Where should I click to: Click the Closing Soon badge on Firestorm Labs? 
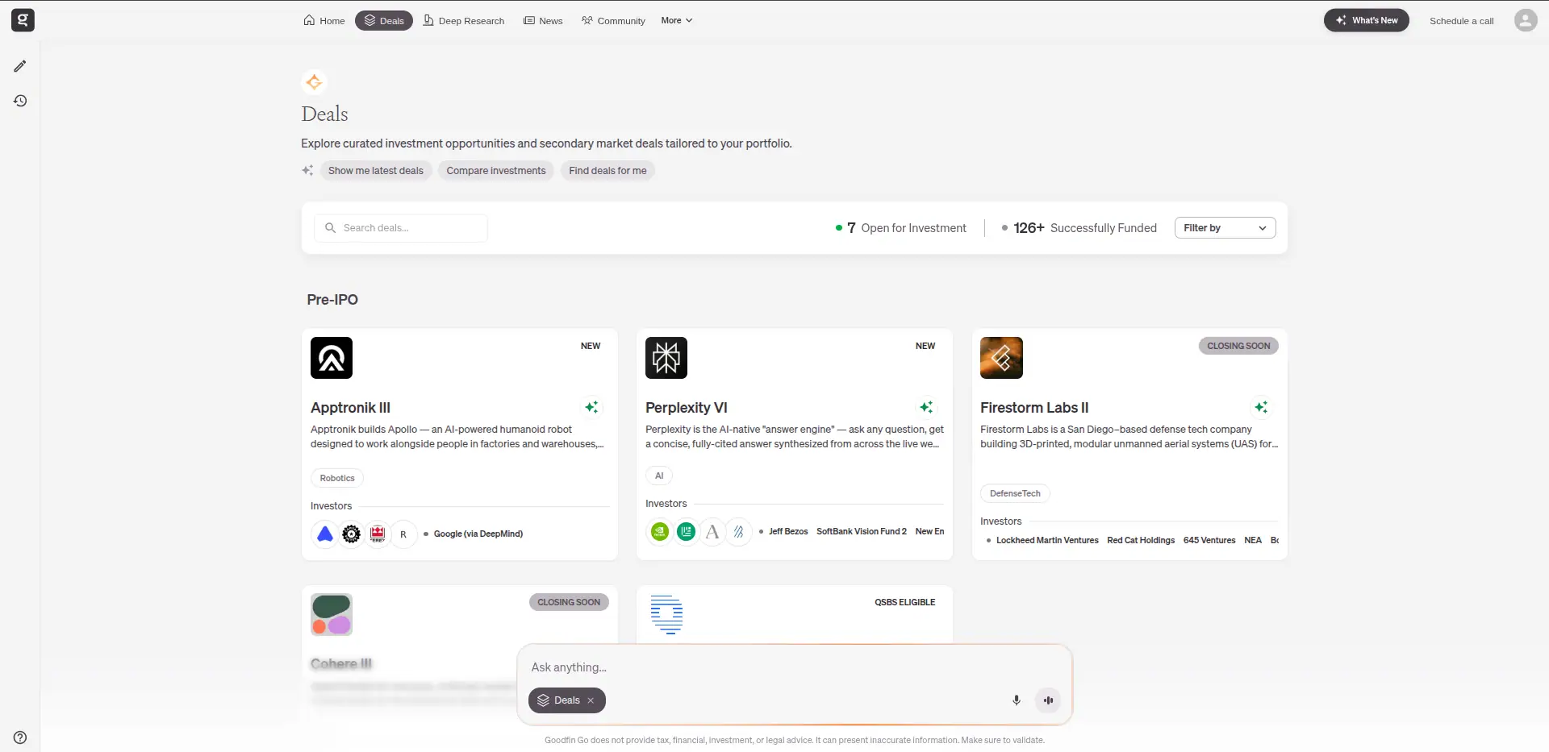[1238, 346]
